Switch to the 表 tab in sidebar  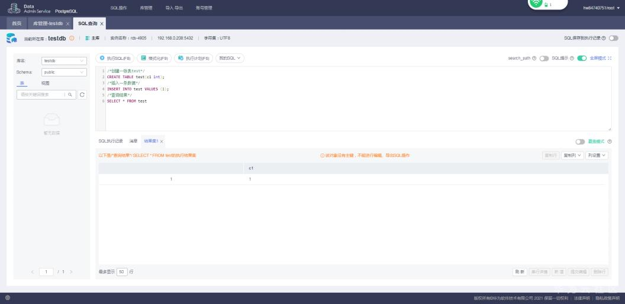pyautogui.click(x=21, y=84)
